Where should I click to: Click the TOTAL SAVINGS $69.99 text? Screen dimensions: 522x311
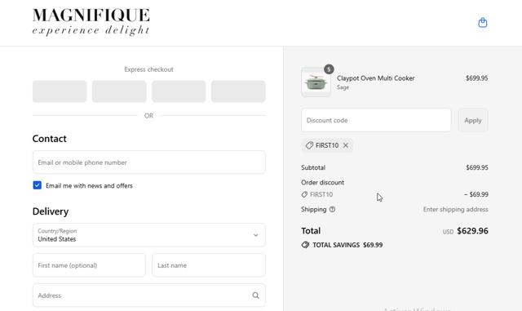347,245
